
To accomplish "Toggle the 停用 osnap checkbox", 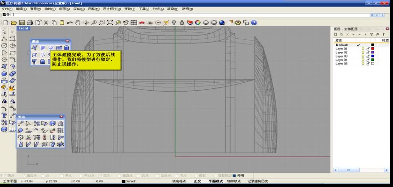I will point(234,176).
